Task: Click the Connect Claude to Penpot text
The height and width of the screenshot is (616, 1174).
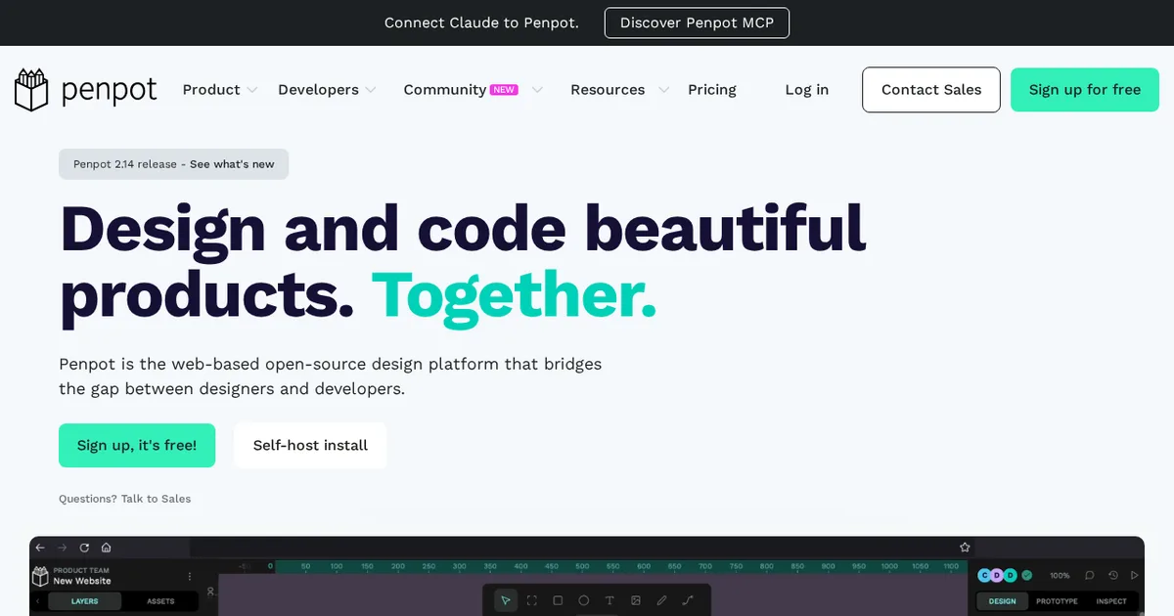Action: pyautogui.click(x=481, y=22)
